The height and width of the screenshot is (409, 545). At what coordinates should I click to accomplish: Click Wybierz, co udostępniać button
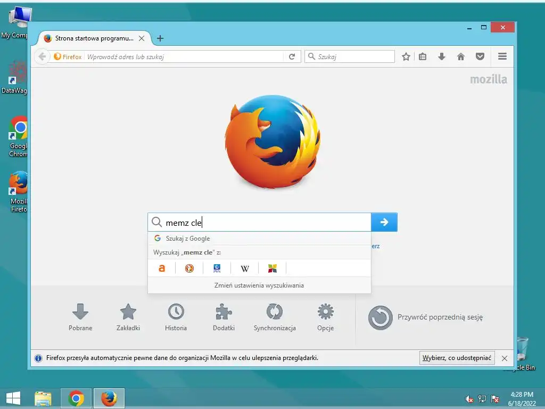coord(457,358)
